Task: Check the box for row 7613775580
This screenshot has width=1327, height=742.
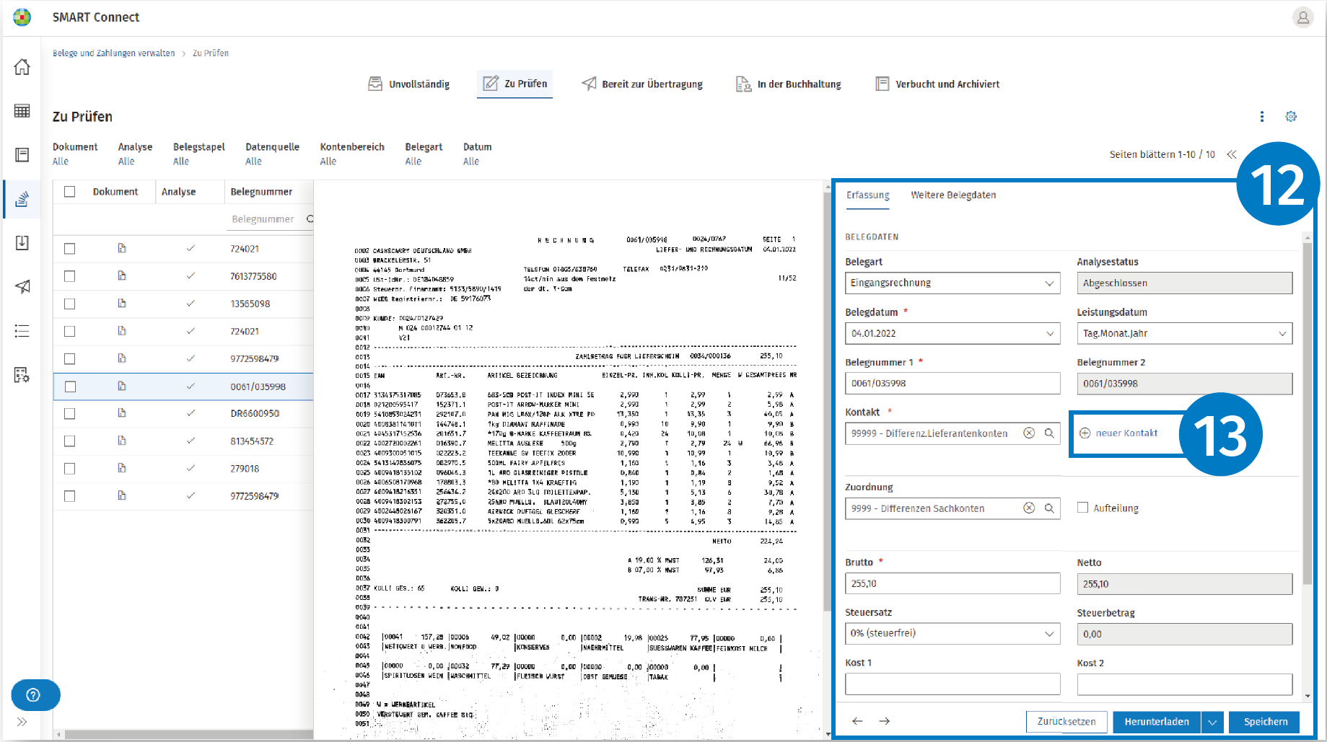Action: (70, 276)
